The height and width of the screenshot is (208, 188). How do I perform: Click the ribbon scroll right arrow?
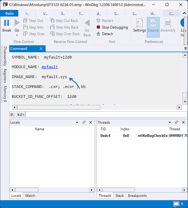click(x=186, y=31)
